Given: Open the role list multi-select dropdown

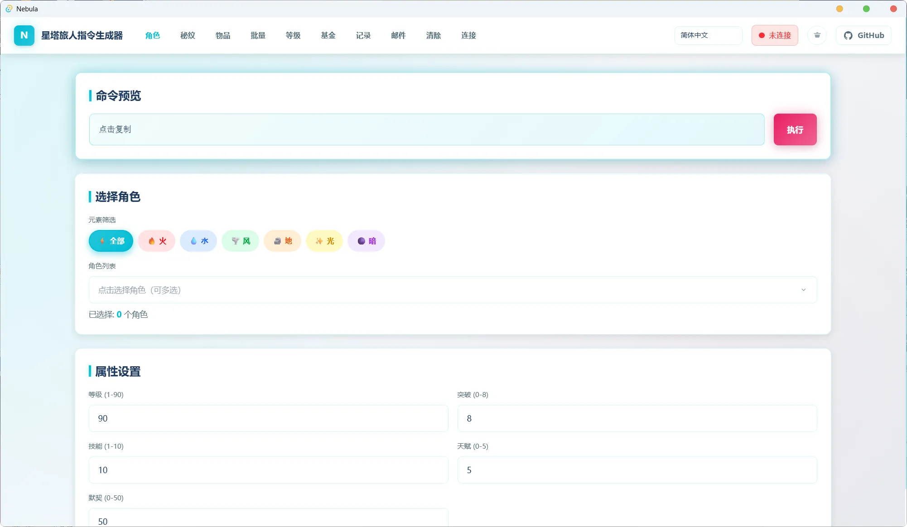Looking at the screenshot, I should (444, 290).
